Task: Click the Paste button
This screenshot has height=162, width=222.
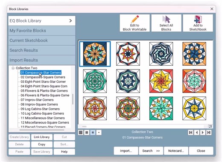Action: pyautogui.click(x=19, y=152)
